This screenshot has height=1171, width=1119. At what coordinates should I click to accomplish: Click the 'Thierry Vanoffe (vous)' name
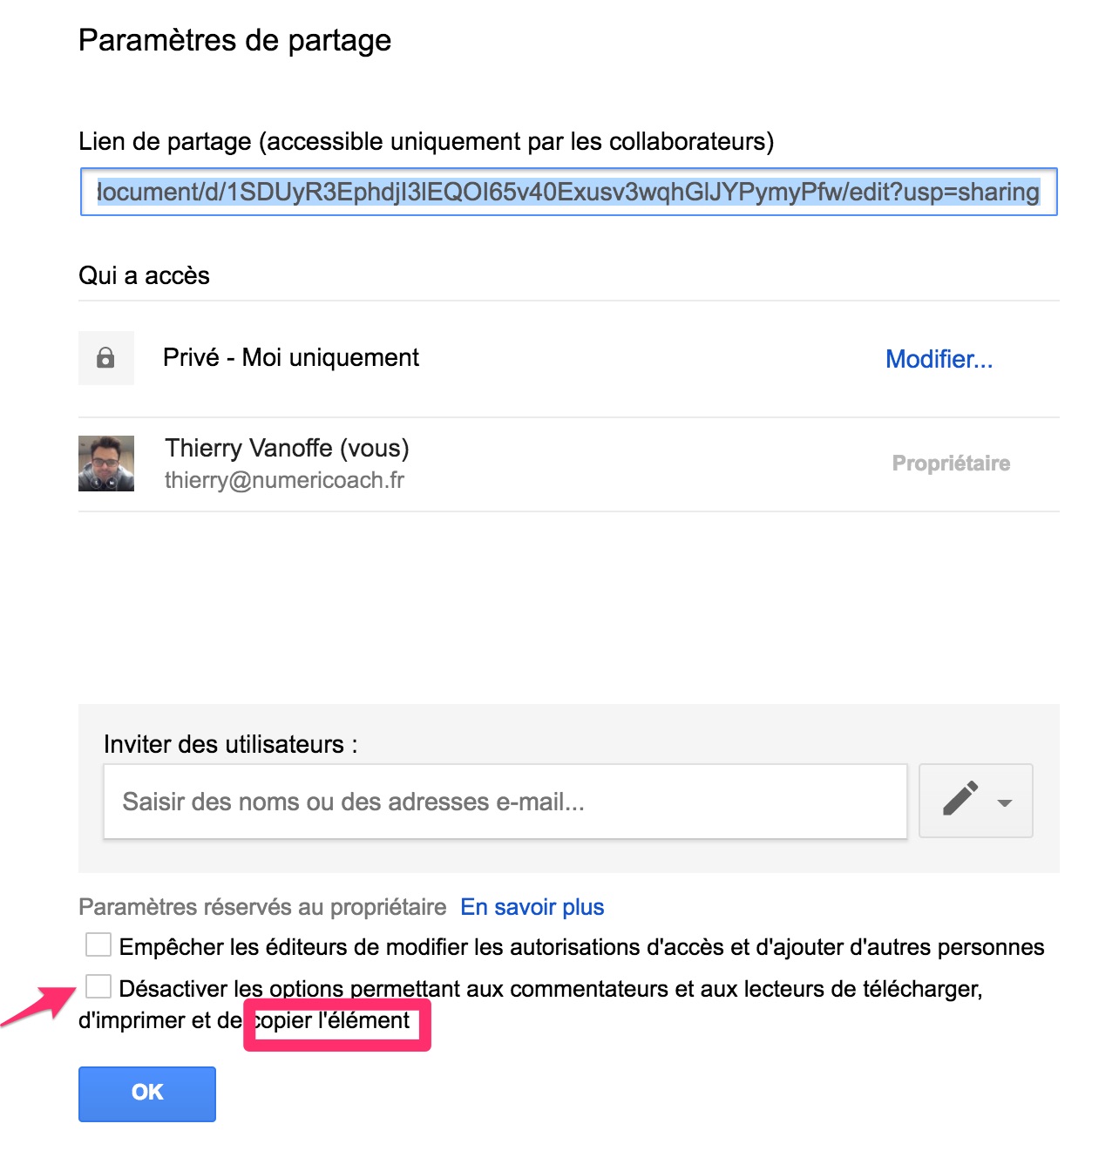[x=287, y=448]
